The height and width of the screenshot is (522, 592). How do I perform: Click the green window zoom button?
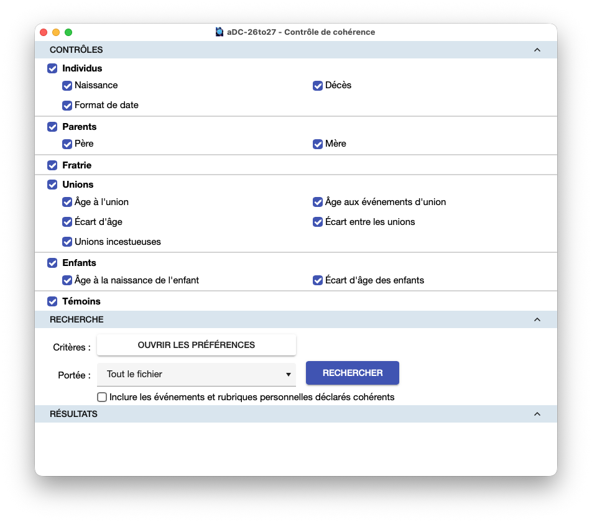(x=68, y=32)
